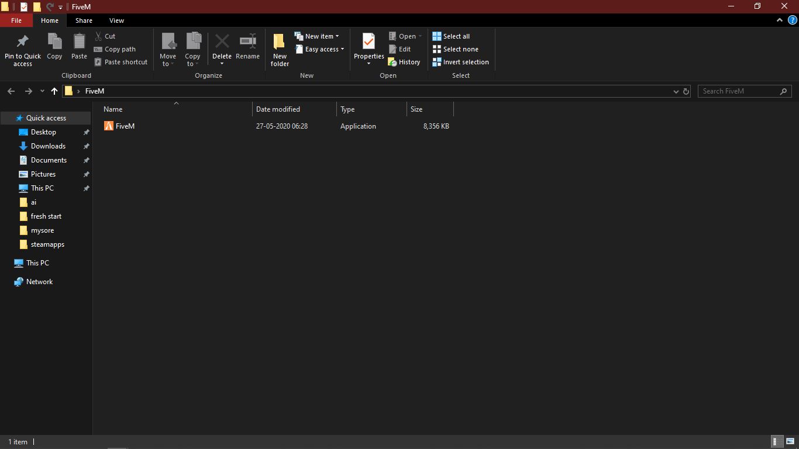This screenshot has width=799, height=449.
Task: Click the History icon in Open group
Action: coord(392,62)
